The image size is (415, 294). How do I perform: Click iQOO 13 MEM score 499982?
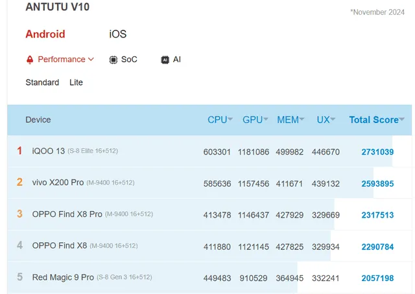(x=290, y=152)
